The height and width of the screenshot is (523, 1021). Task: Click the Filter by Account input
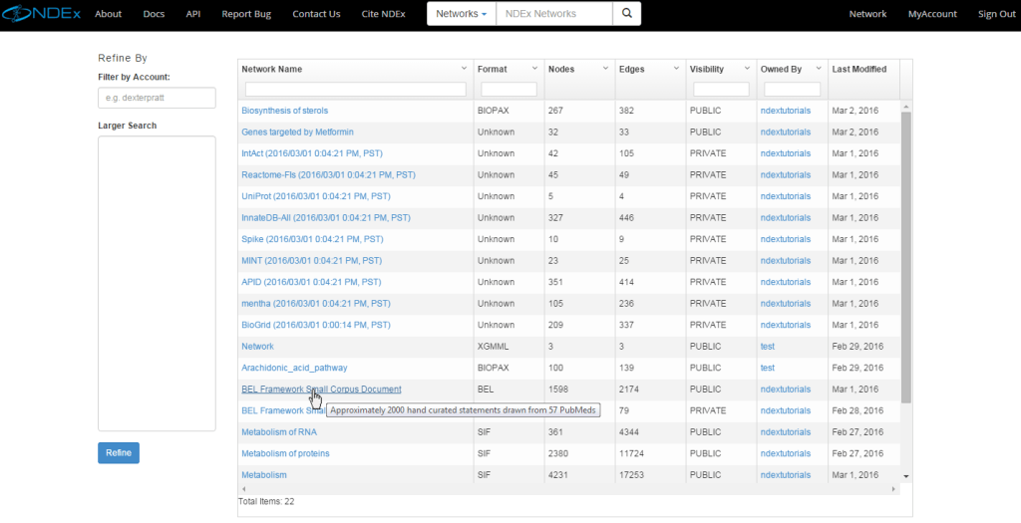[x=157, y=98]
